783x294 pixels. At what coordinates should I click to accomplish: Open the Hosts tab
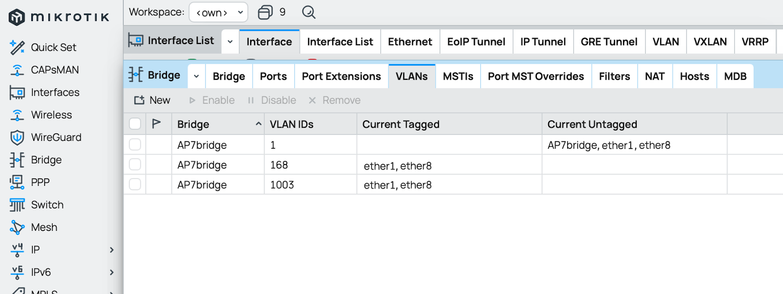coord(694,76)
